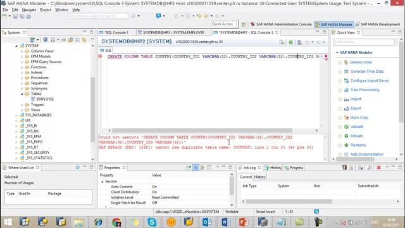Collapse the SYSTEM schema node
405x228 pixels.
click(16, 46)
